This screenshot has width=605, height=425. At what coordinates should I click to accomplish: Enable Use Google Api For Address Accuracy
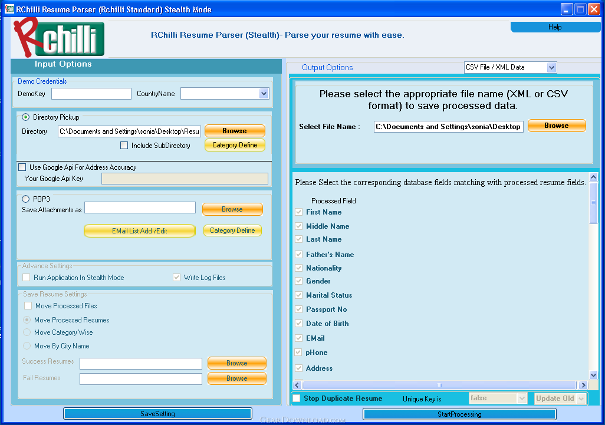click(22, 167)
